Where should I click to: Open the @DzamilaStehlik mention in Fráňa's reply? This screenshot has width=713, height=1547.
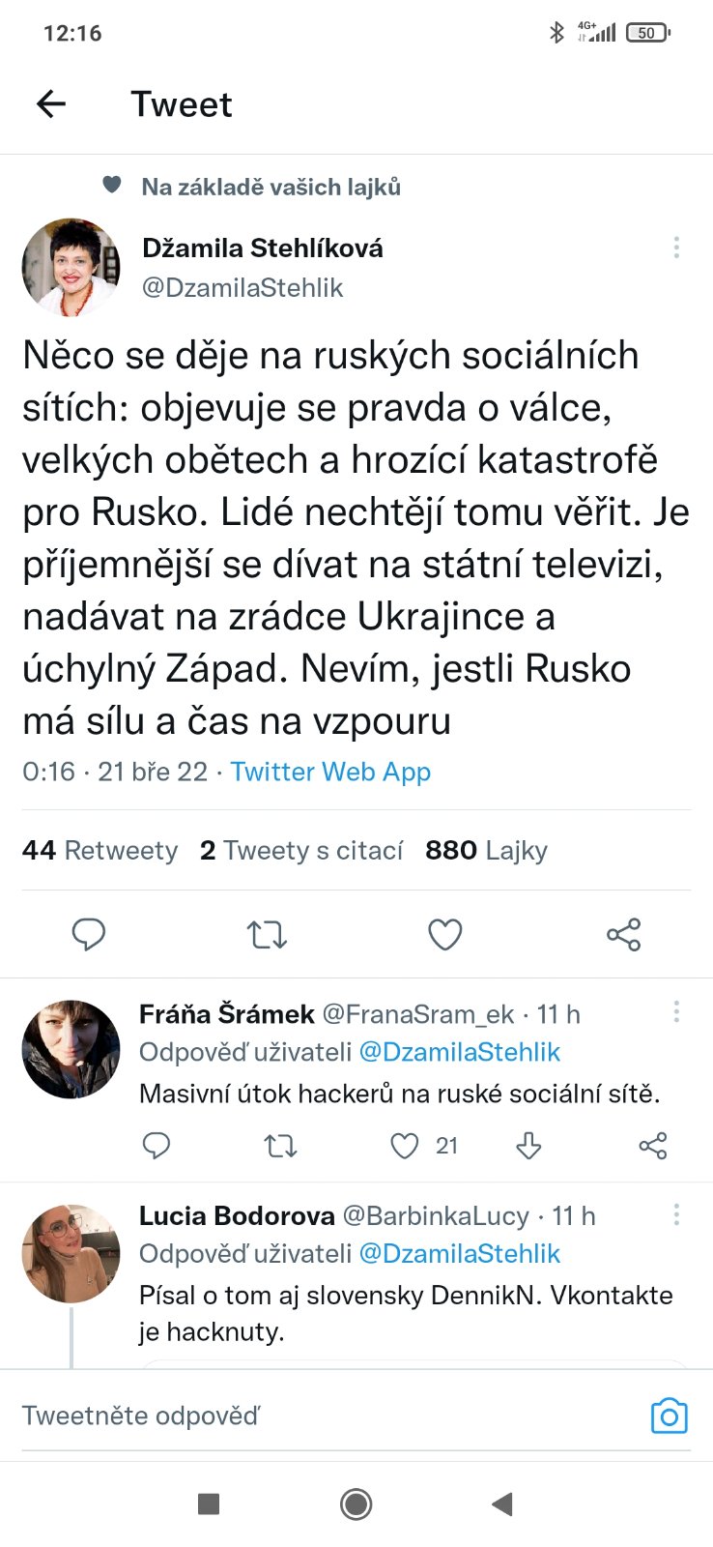tap(459, 1052)
